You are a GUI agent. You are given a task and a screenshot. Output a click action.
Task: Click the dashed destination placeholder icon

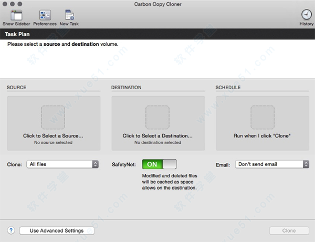[x=157, y=117]
